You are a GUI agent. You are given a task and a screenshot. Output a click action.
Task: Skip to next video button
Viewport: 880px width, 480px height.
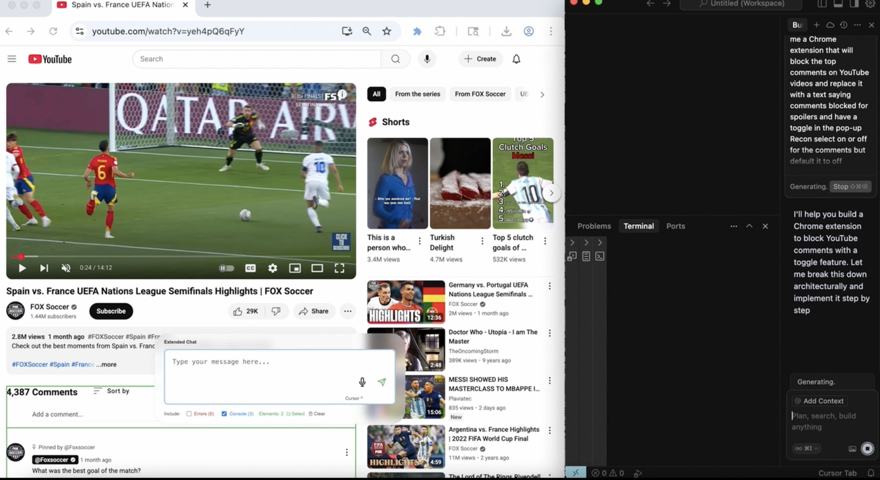click(x=44, y=268)
